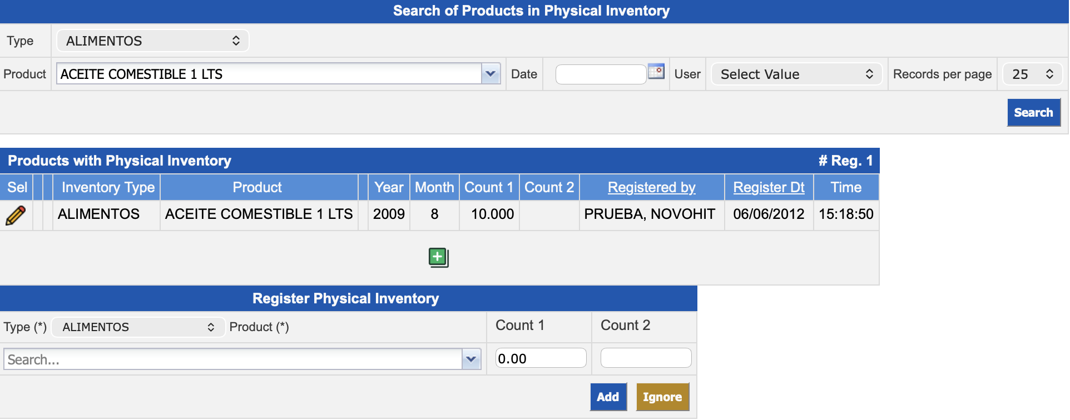Select the PRUEBA, NOVOHIT table cell
This screenshot has width=1070, height=420.
650,214
